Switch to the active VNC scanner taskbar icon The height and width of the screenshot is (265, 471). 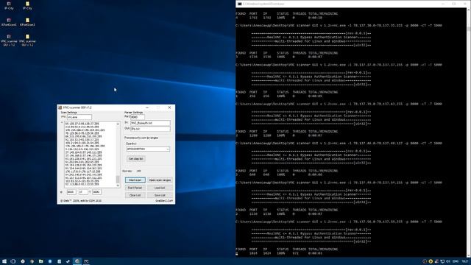pos(77,261)
